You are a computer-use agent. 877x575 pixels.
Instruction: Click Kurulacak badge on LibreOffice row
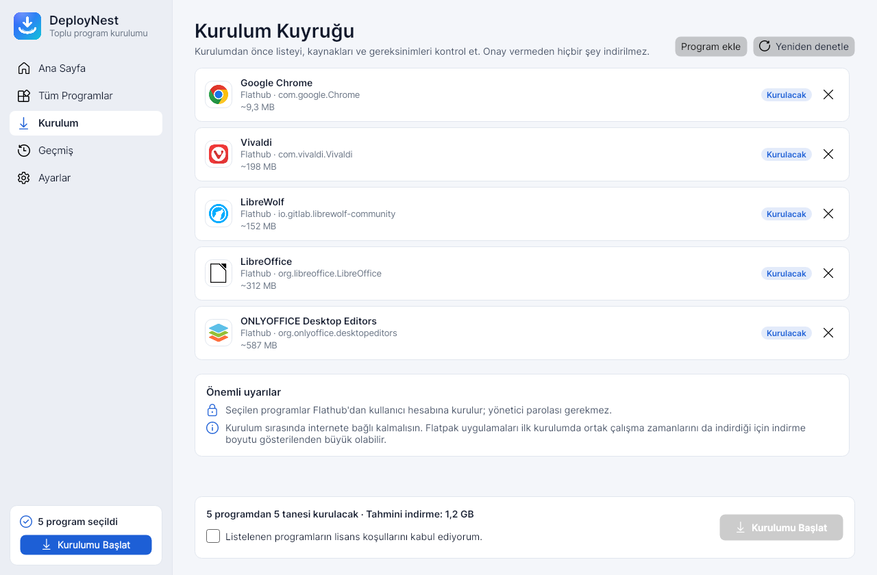coord(787,274)
